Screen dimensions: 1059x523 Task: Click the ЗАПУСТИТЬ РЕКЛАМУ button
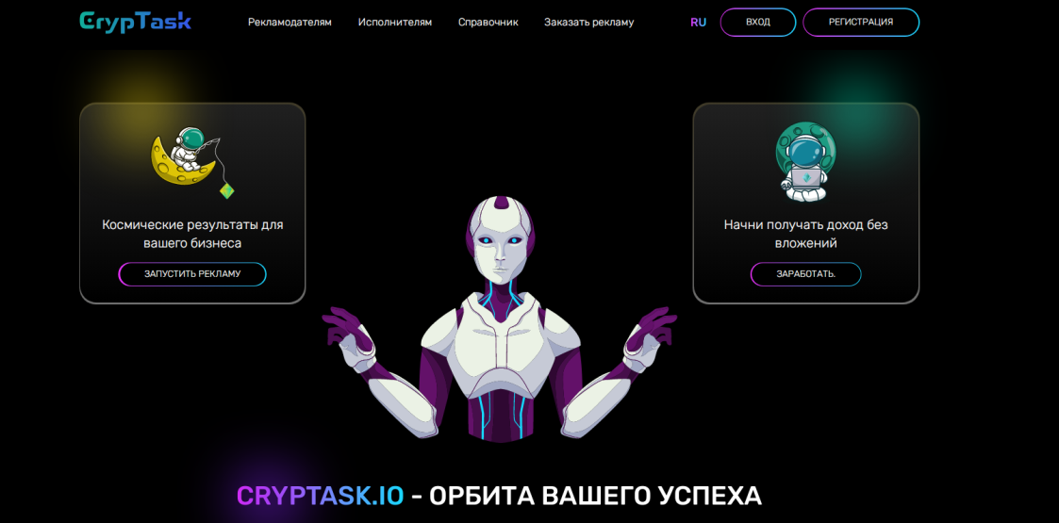(192, 274)
